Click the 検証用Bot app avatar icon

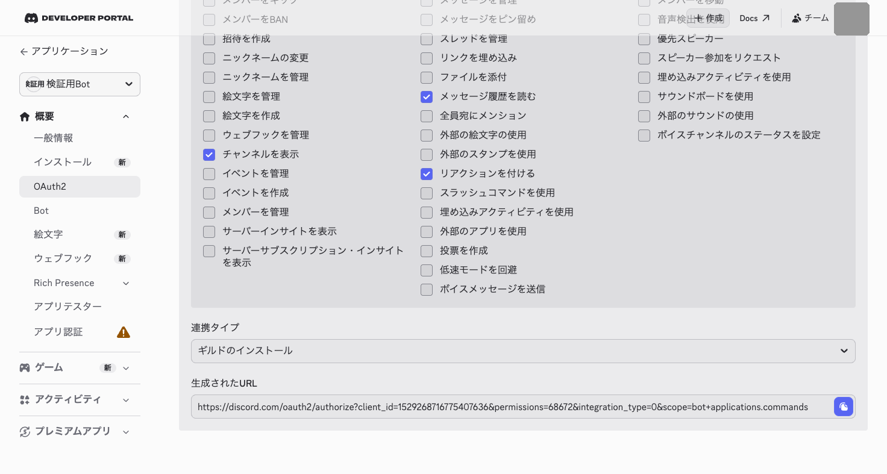click(35, 84)
